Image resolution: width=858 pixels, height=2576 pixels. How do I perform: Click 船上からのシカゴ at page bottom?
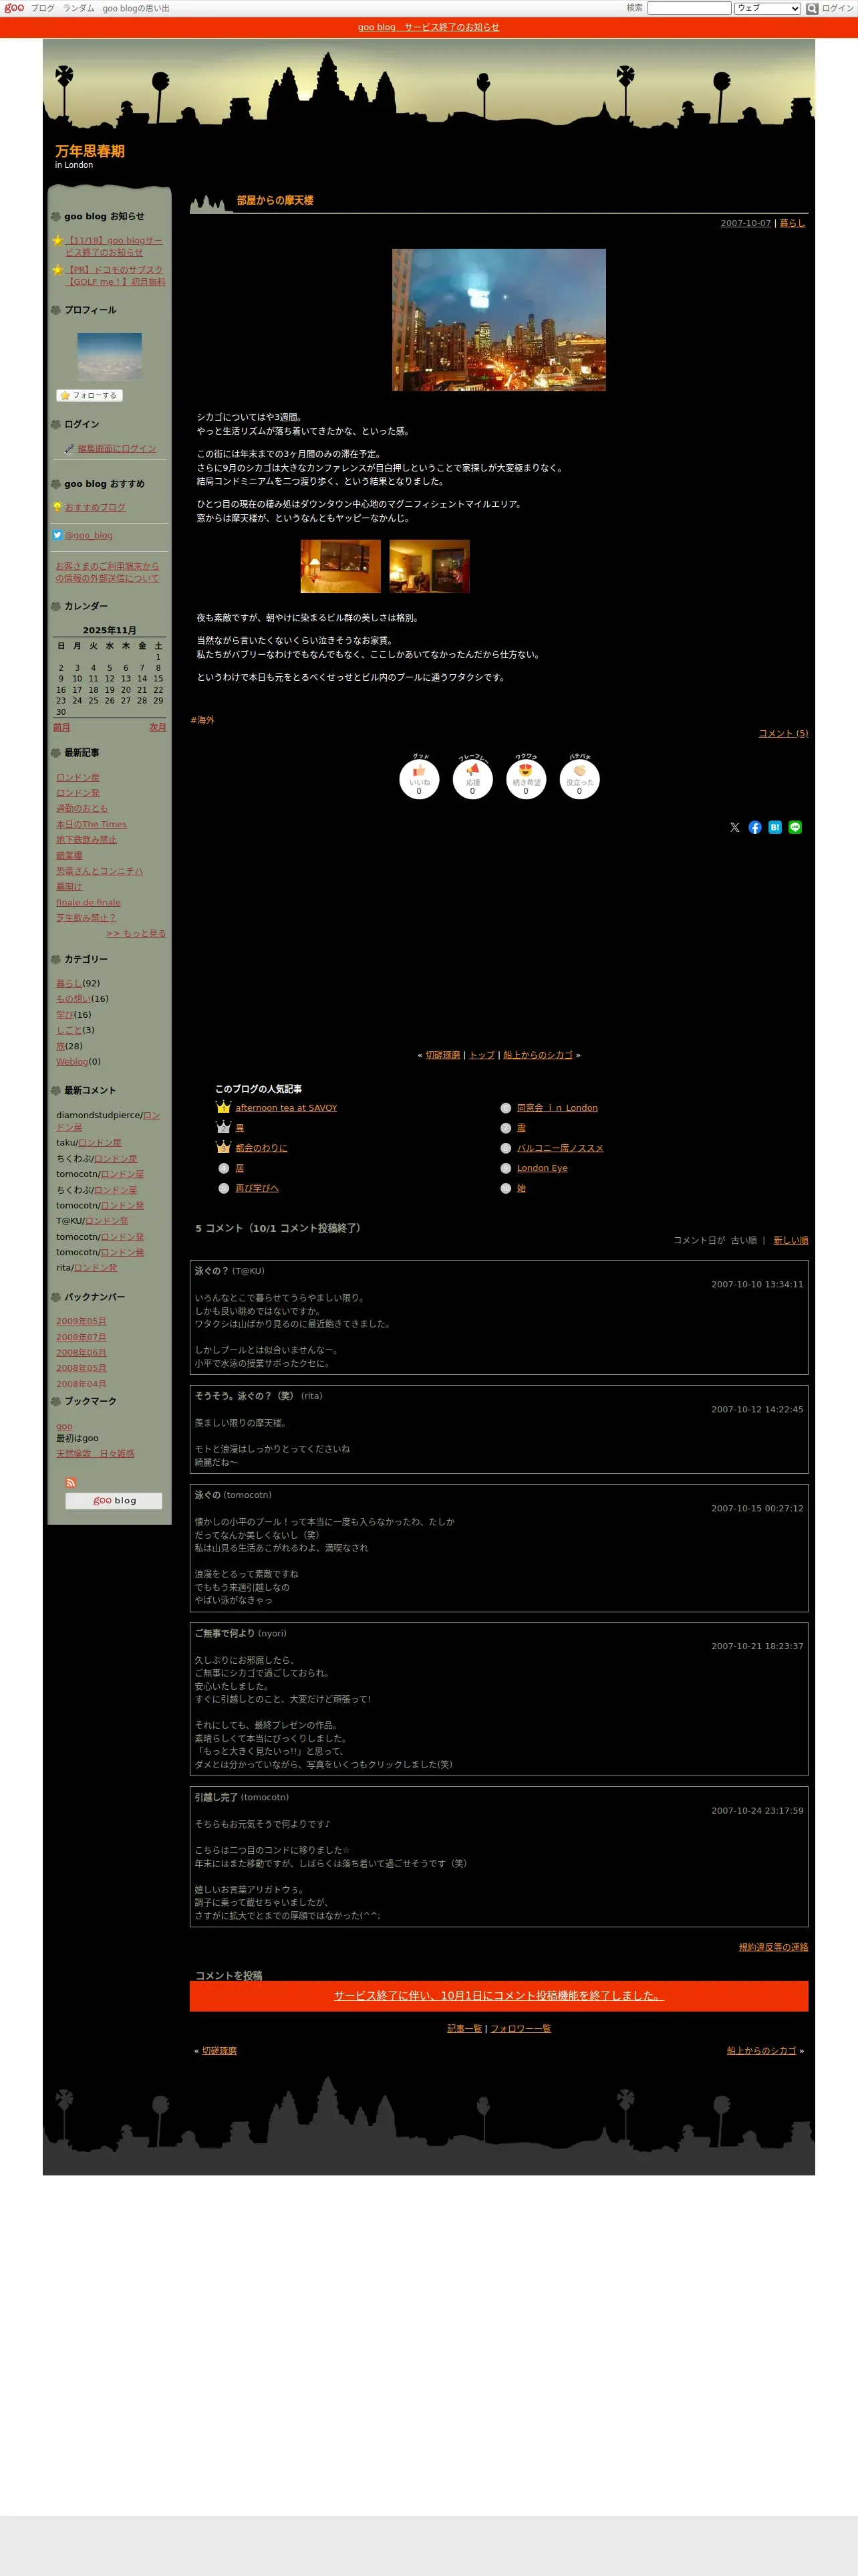(x=761, y=2050)
